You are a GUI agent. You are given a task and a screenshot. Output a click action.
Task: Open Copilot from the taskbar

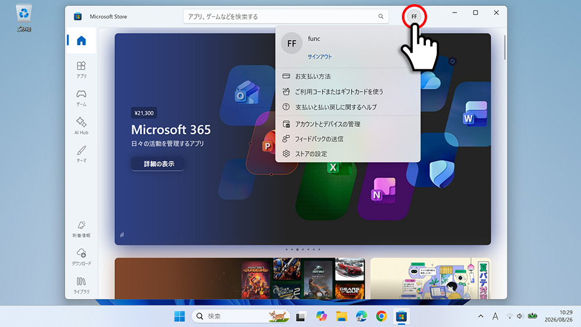(x=321, y=316)
